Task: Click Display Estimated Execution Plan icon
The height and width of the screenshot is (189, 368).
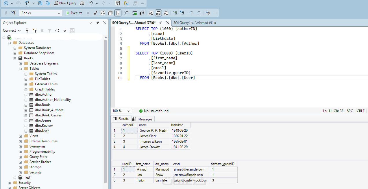Action: point(103,13)
